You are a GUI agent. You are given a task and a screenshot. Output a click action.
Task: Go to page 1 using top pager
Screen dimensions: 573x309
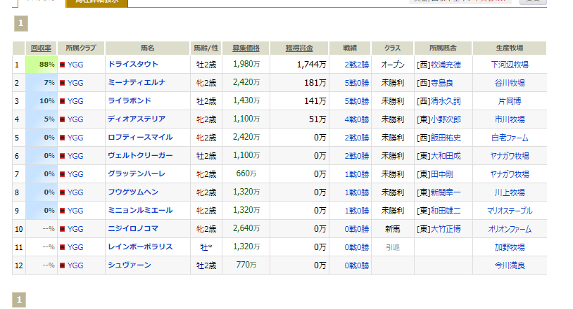point(20,24)
